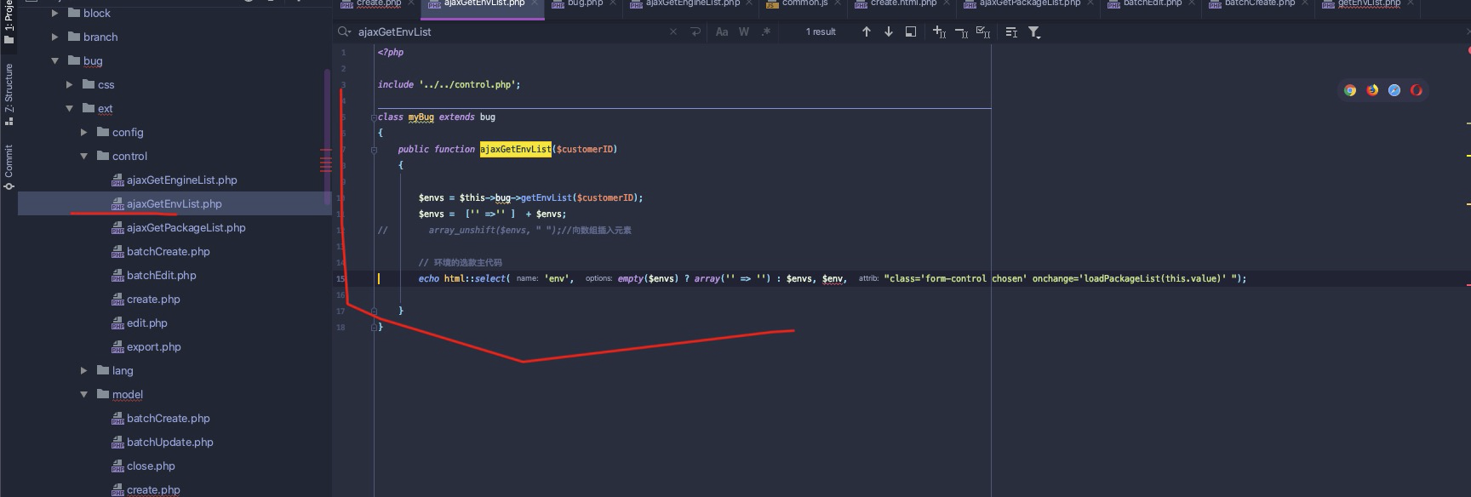Expand the block folder
Screen dimensions: 1471x497
pyautogui.click(x=55, y=13)
